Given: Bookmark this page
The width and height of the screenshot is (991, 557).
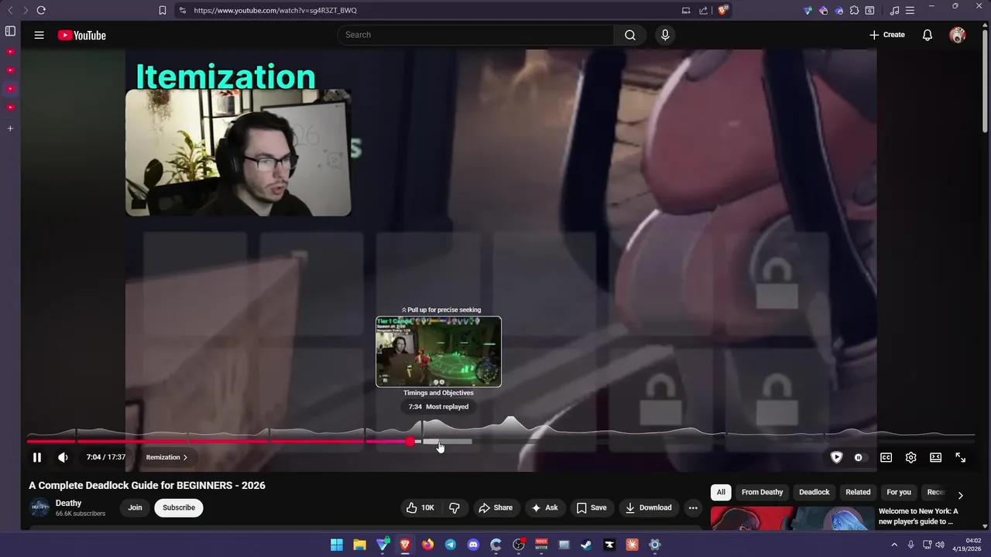Looking at the screenshot, I should click(163, 10).
